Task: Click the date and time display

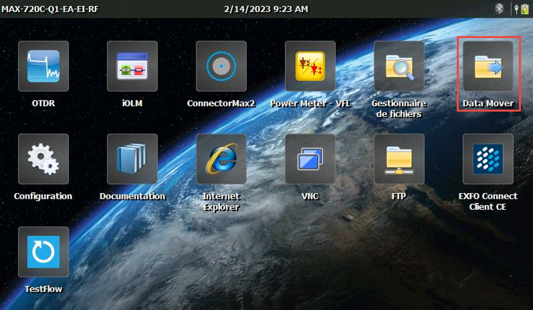Action: tap(266, 9)
